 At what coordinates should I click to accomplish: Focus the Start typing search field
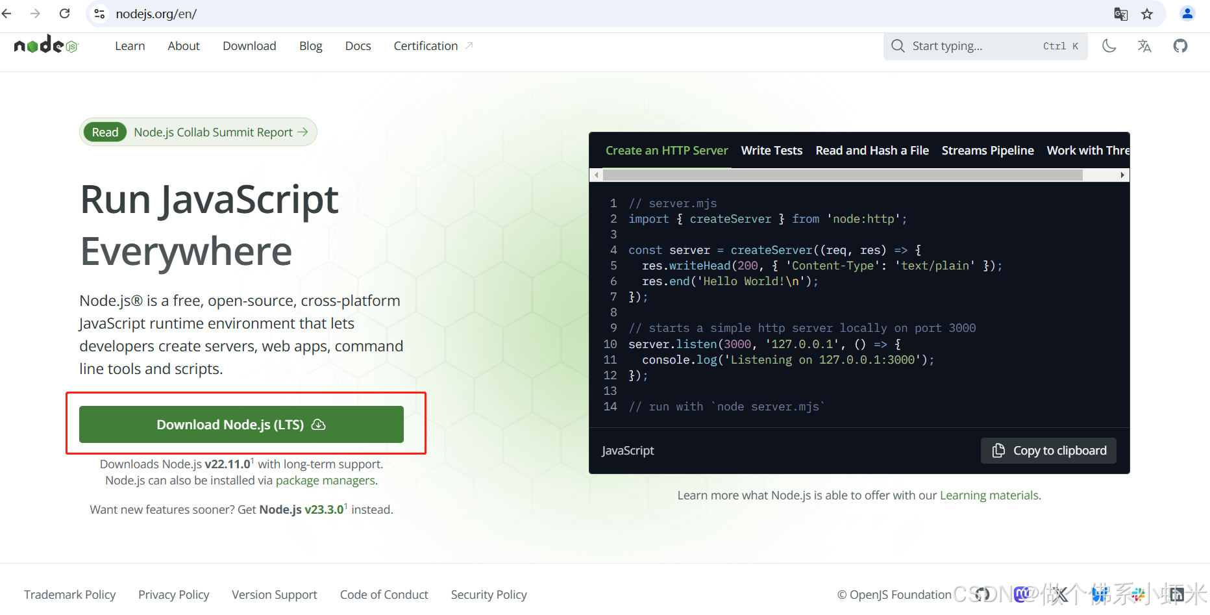pyautogui.click(x=985, y=46)
